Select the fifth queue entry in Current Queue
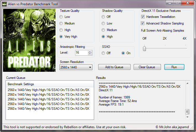The width and height of the screenshot is (196, 132). 49,109
